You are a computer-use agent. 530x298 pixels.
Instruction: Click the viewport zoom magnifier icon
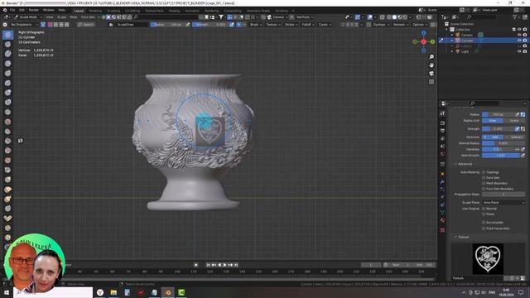pos(431,57)
